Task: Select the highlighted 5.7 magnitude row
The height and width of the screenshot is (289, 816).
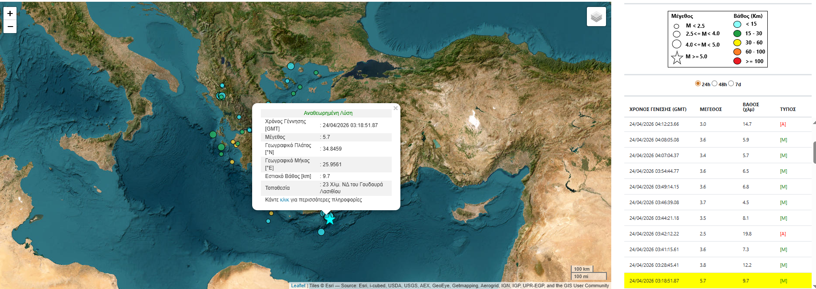Action: [x=717, y=281]
